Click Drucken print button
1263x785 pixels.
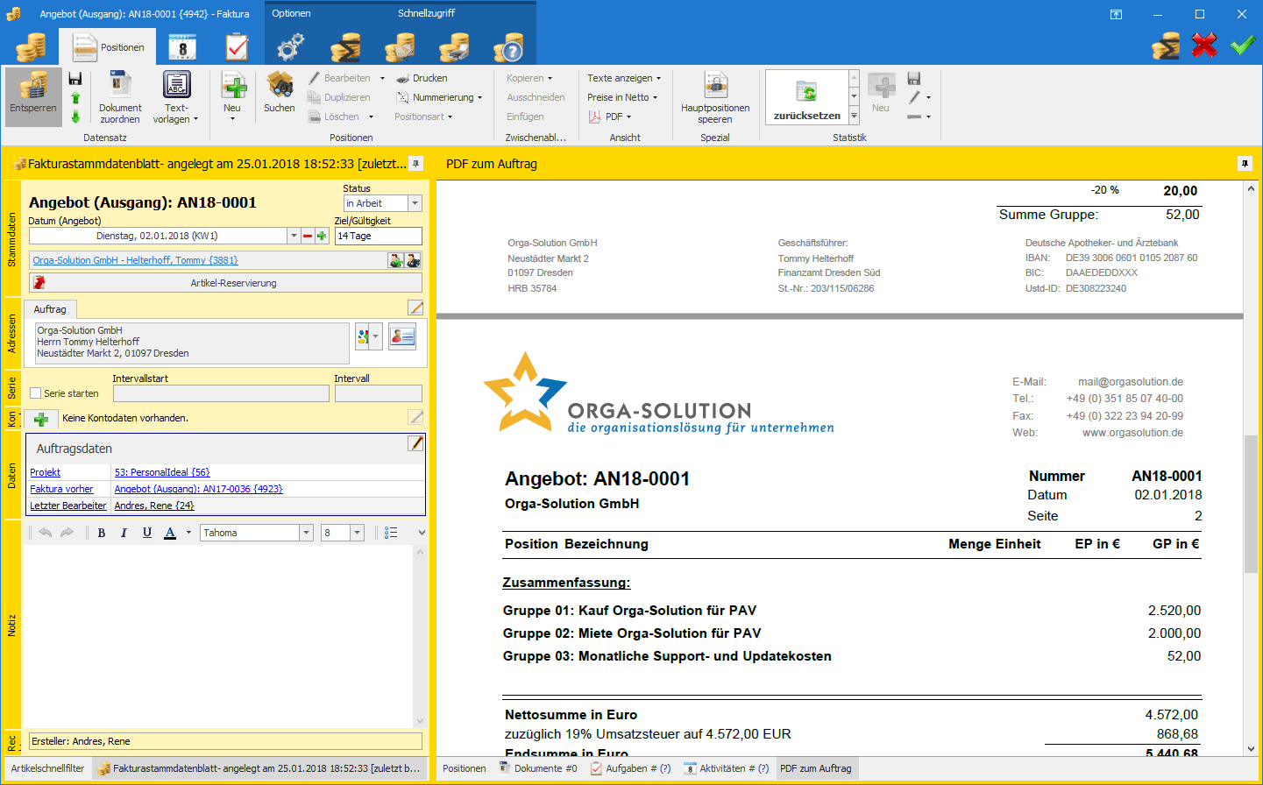(422, 78)
